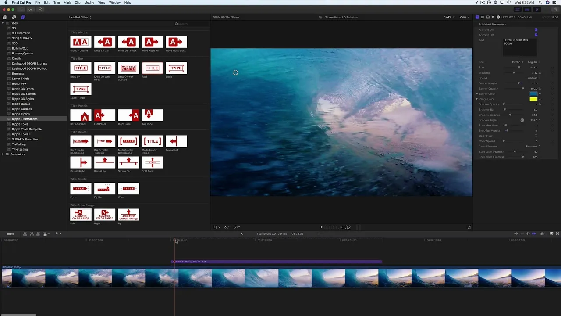Uncheck the Animate On checkbox

(536, 30)
